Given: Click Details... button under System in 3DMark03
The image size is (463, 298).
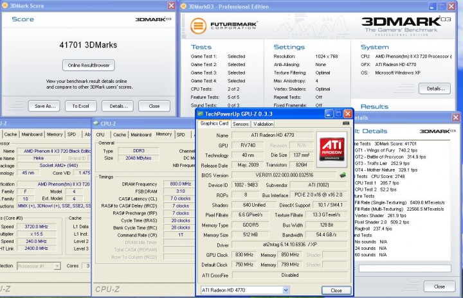Looking at the screenshot, I should [435, 89].
